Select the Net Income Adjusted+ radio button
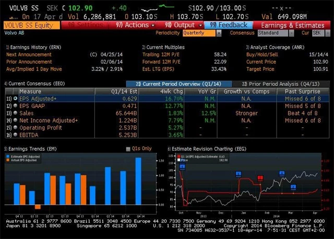This screenshot has width=334, height=239. click(x=15, y=120)
